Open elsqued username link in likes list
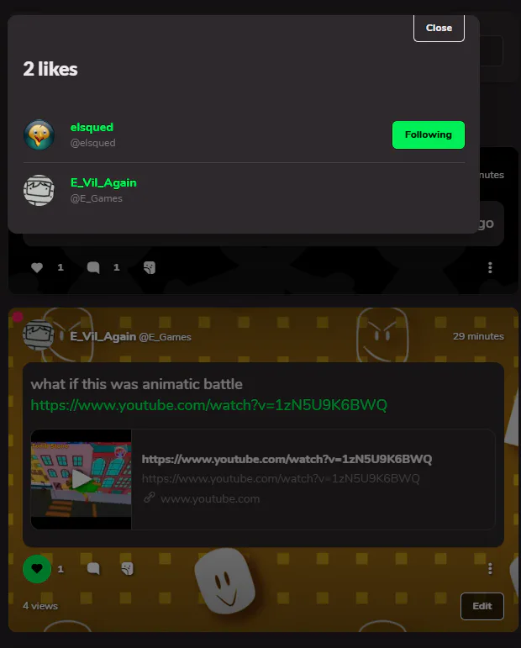The image size is (521, 648). pos(92,127)
